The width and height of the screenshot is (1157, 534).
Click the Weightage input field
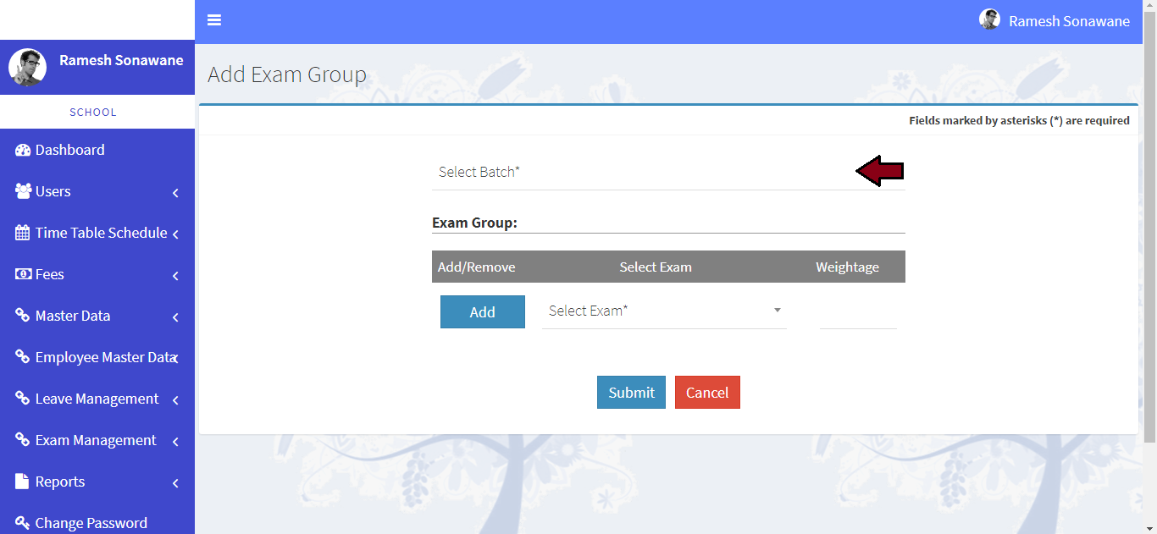point(857,313)
